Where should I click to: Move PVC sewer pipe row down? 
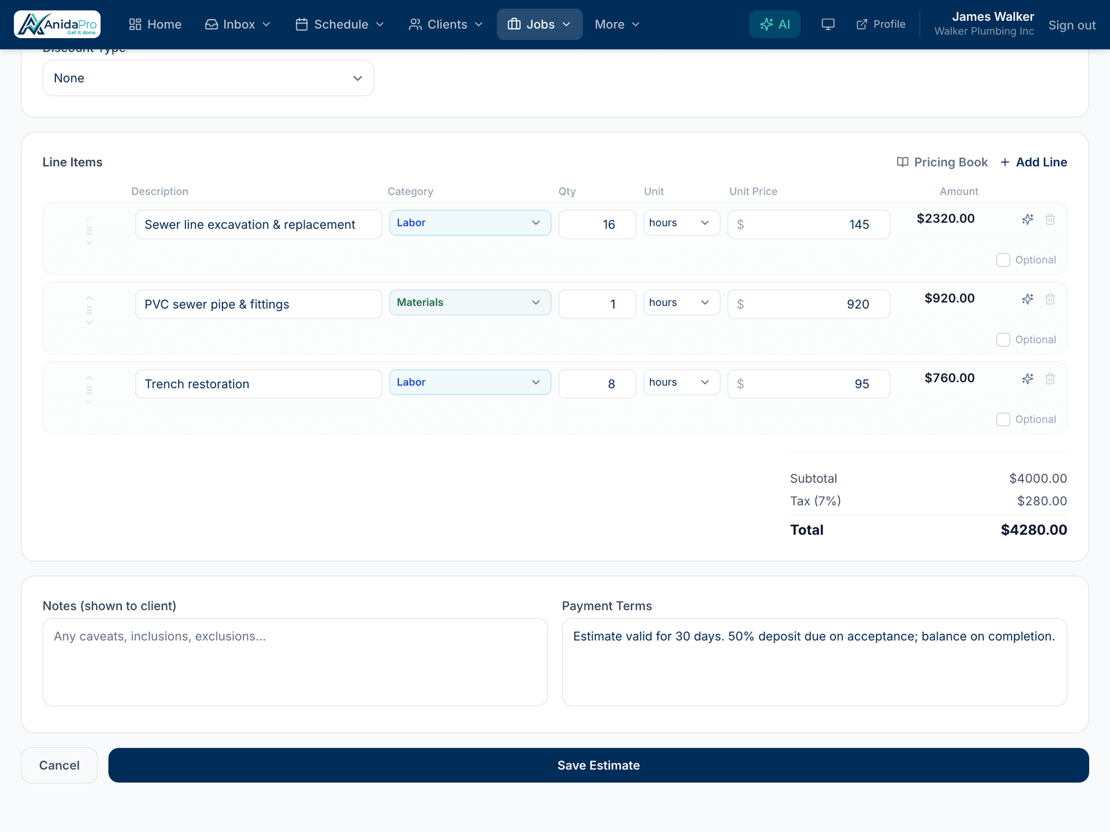tap(89, 322)
